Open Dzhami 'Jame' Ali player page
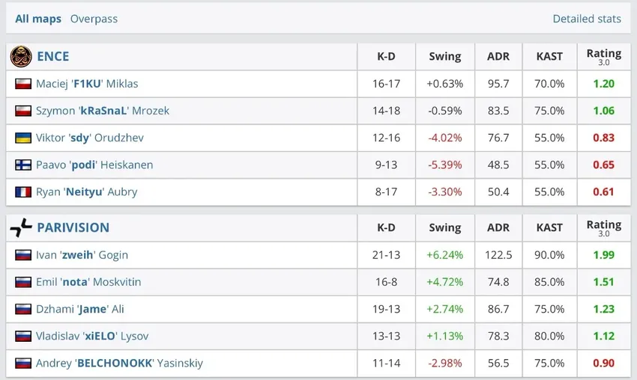 (80, 309)
